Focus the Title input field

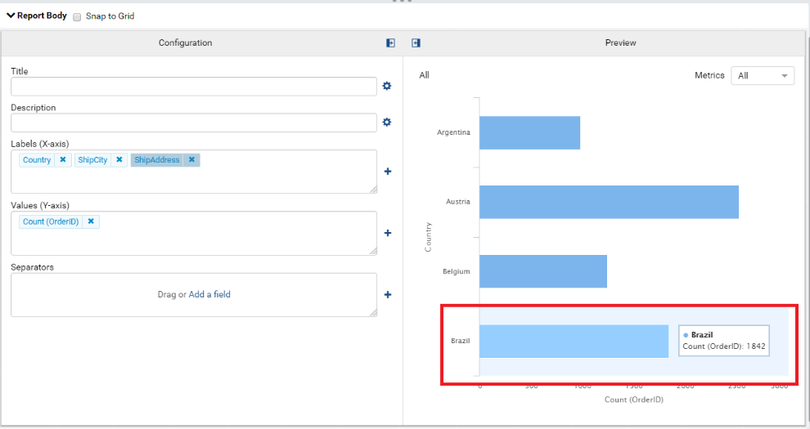coord(194,87)
